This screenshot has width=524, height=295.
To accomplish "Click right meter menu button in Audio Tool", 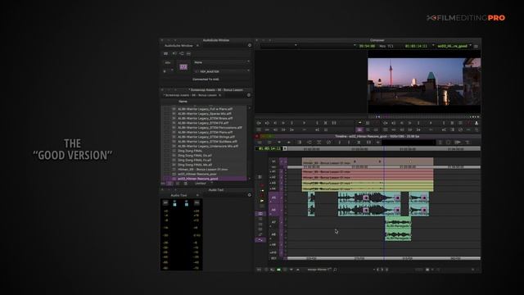I will 196,202.
